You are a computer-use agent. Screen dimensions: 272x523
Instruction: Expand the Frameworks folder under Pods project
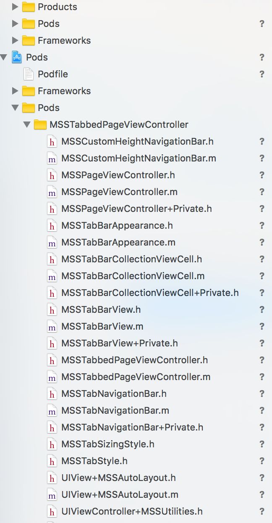[x=15, y=91]
